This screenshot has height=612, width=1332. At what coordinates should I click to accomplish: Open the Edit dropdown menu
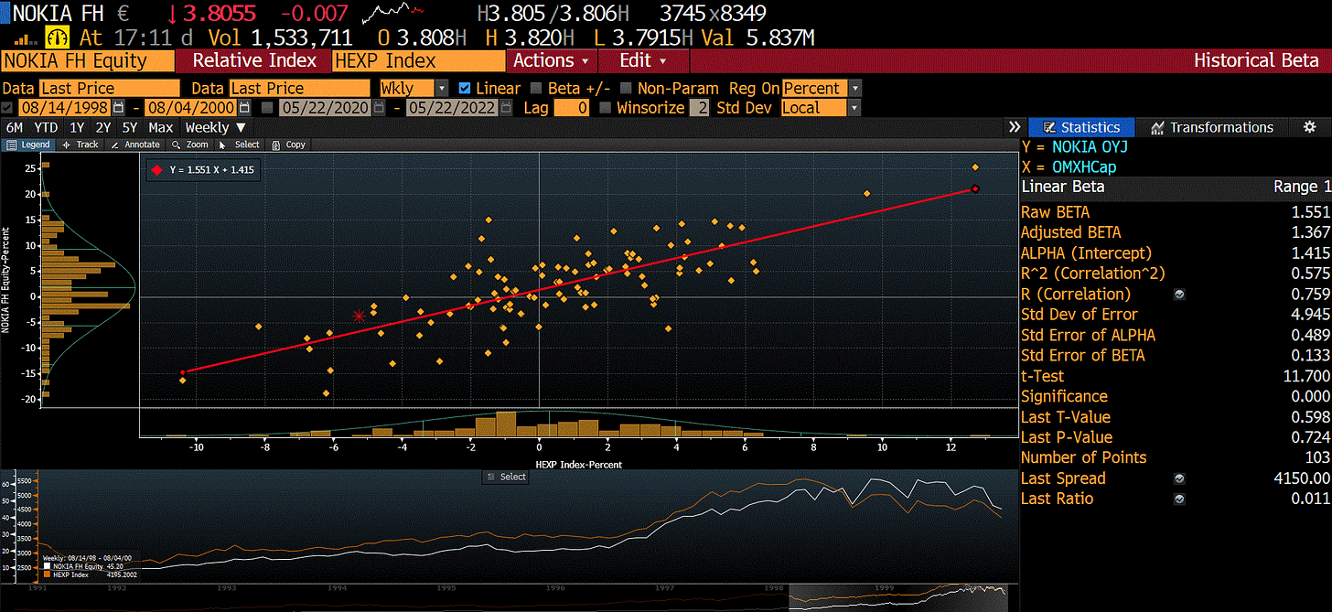(x=643, y=61)
